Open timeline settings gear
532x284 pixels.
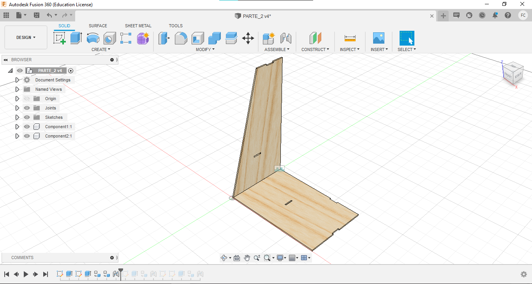coord(524,274)
